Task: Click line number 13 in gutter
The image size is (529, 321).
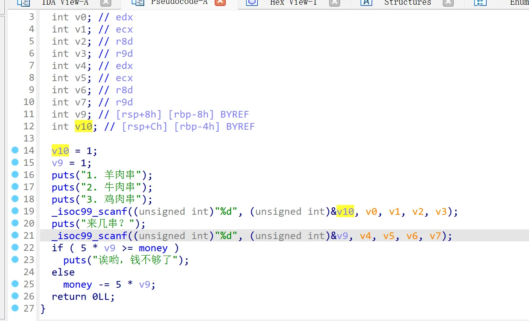Action: tap(29, 138)
